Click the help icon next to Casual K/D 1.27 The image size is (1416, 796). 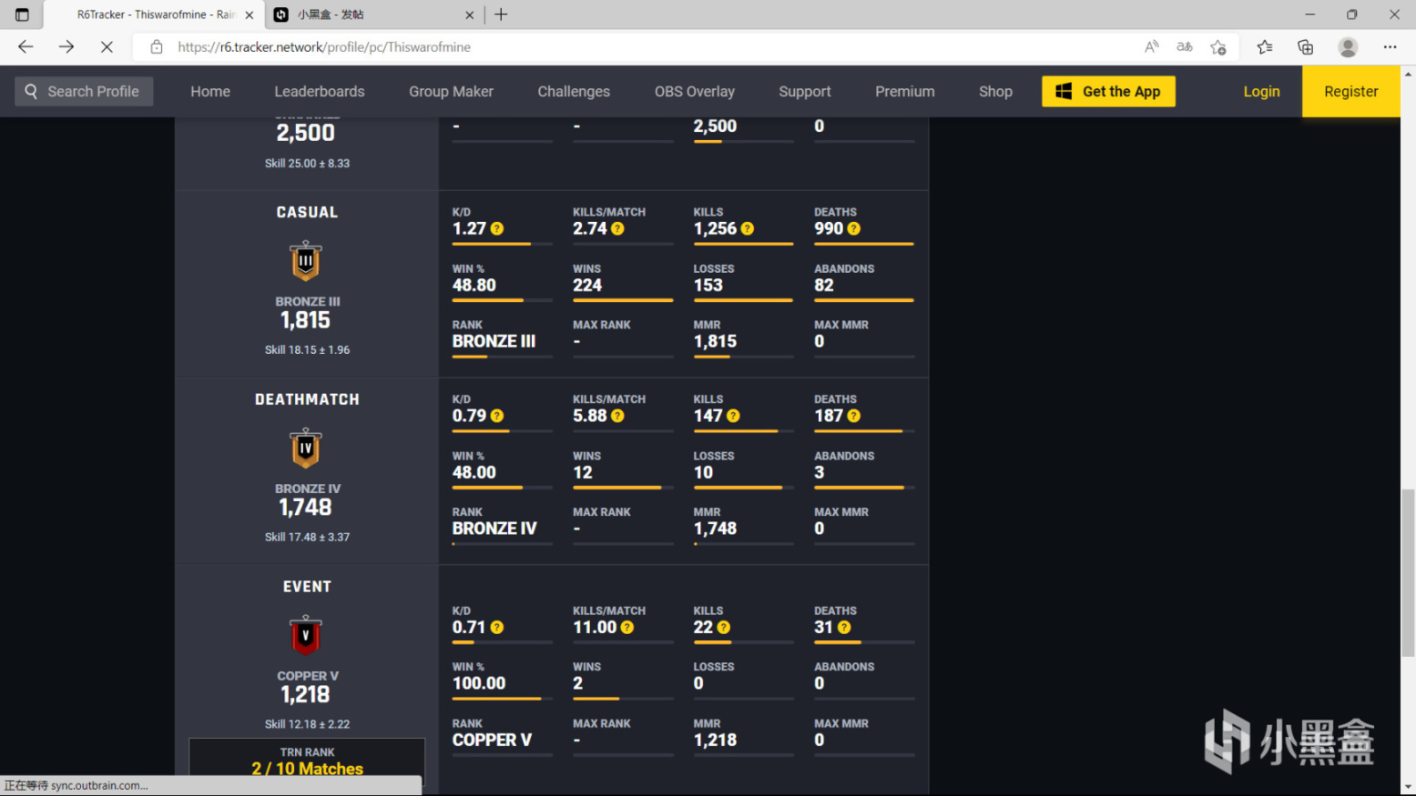(497, 228)
